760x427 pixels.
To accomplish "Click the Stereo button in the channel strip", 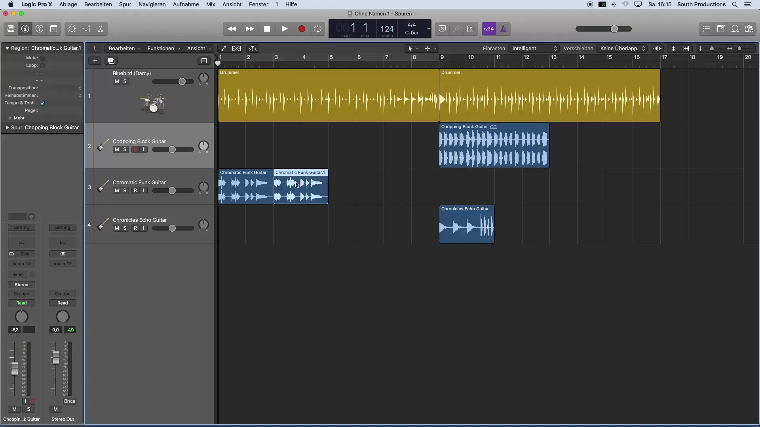I will point(21,285).
